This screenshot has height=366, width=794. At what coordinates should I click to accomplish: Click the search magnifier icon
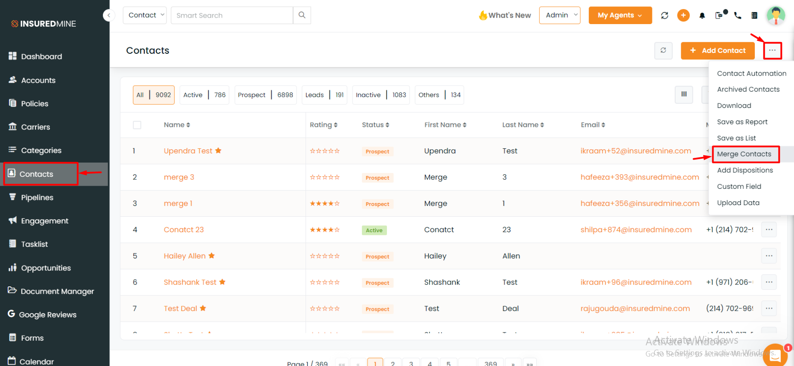coord(302,15)
